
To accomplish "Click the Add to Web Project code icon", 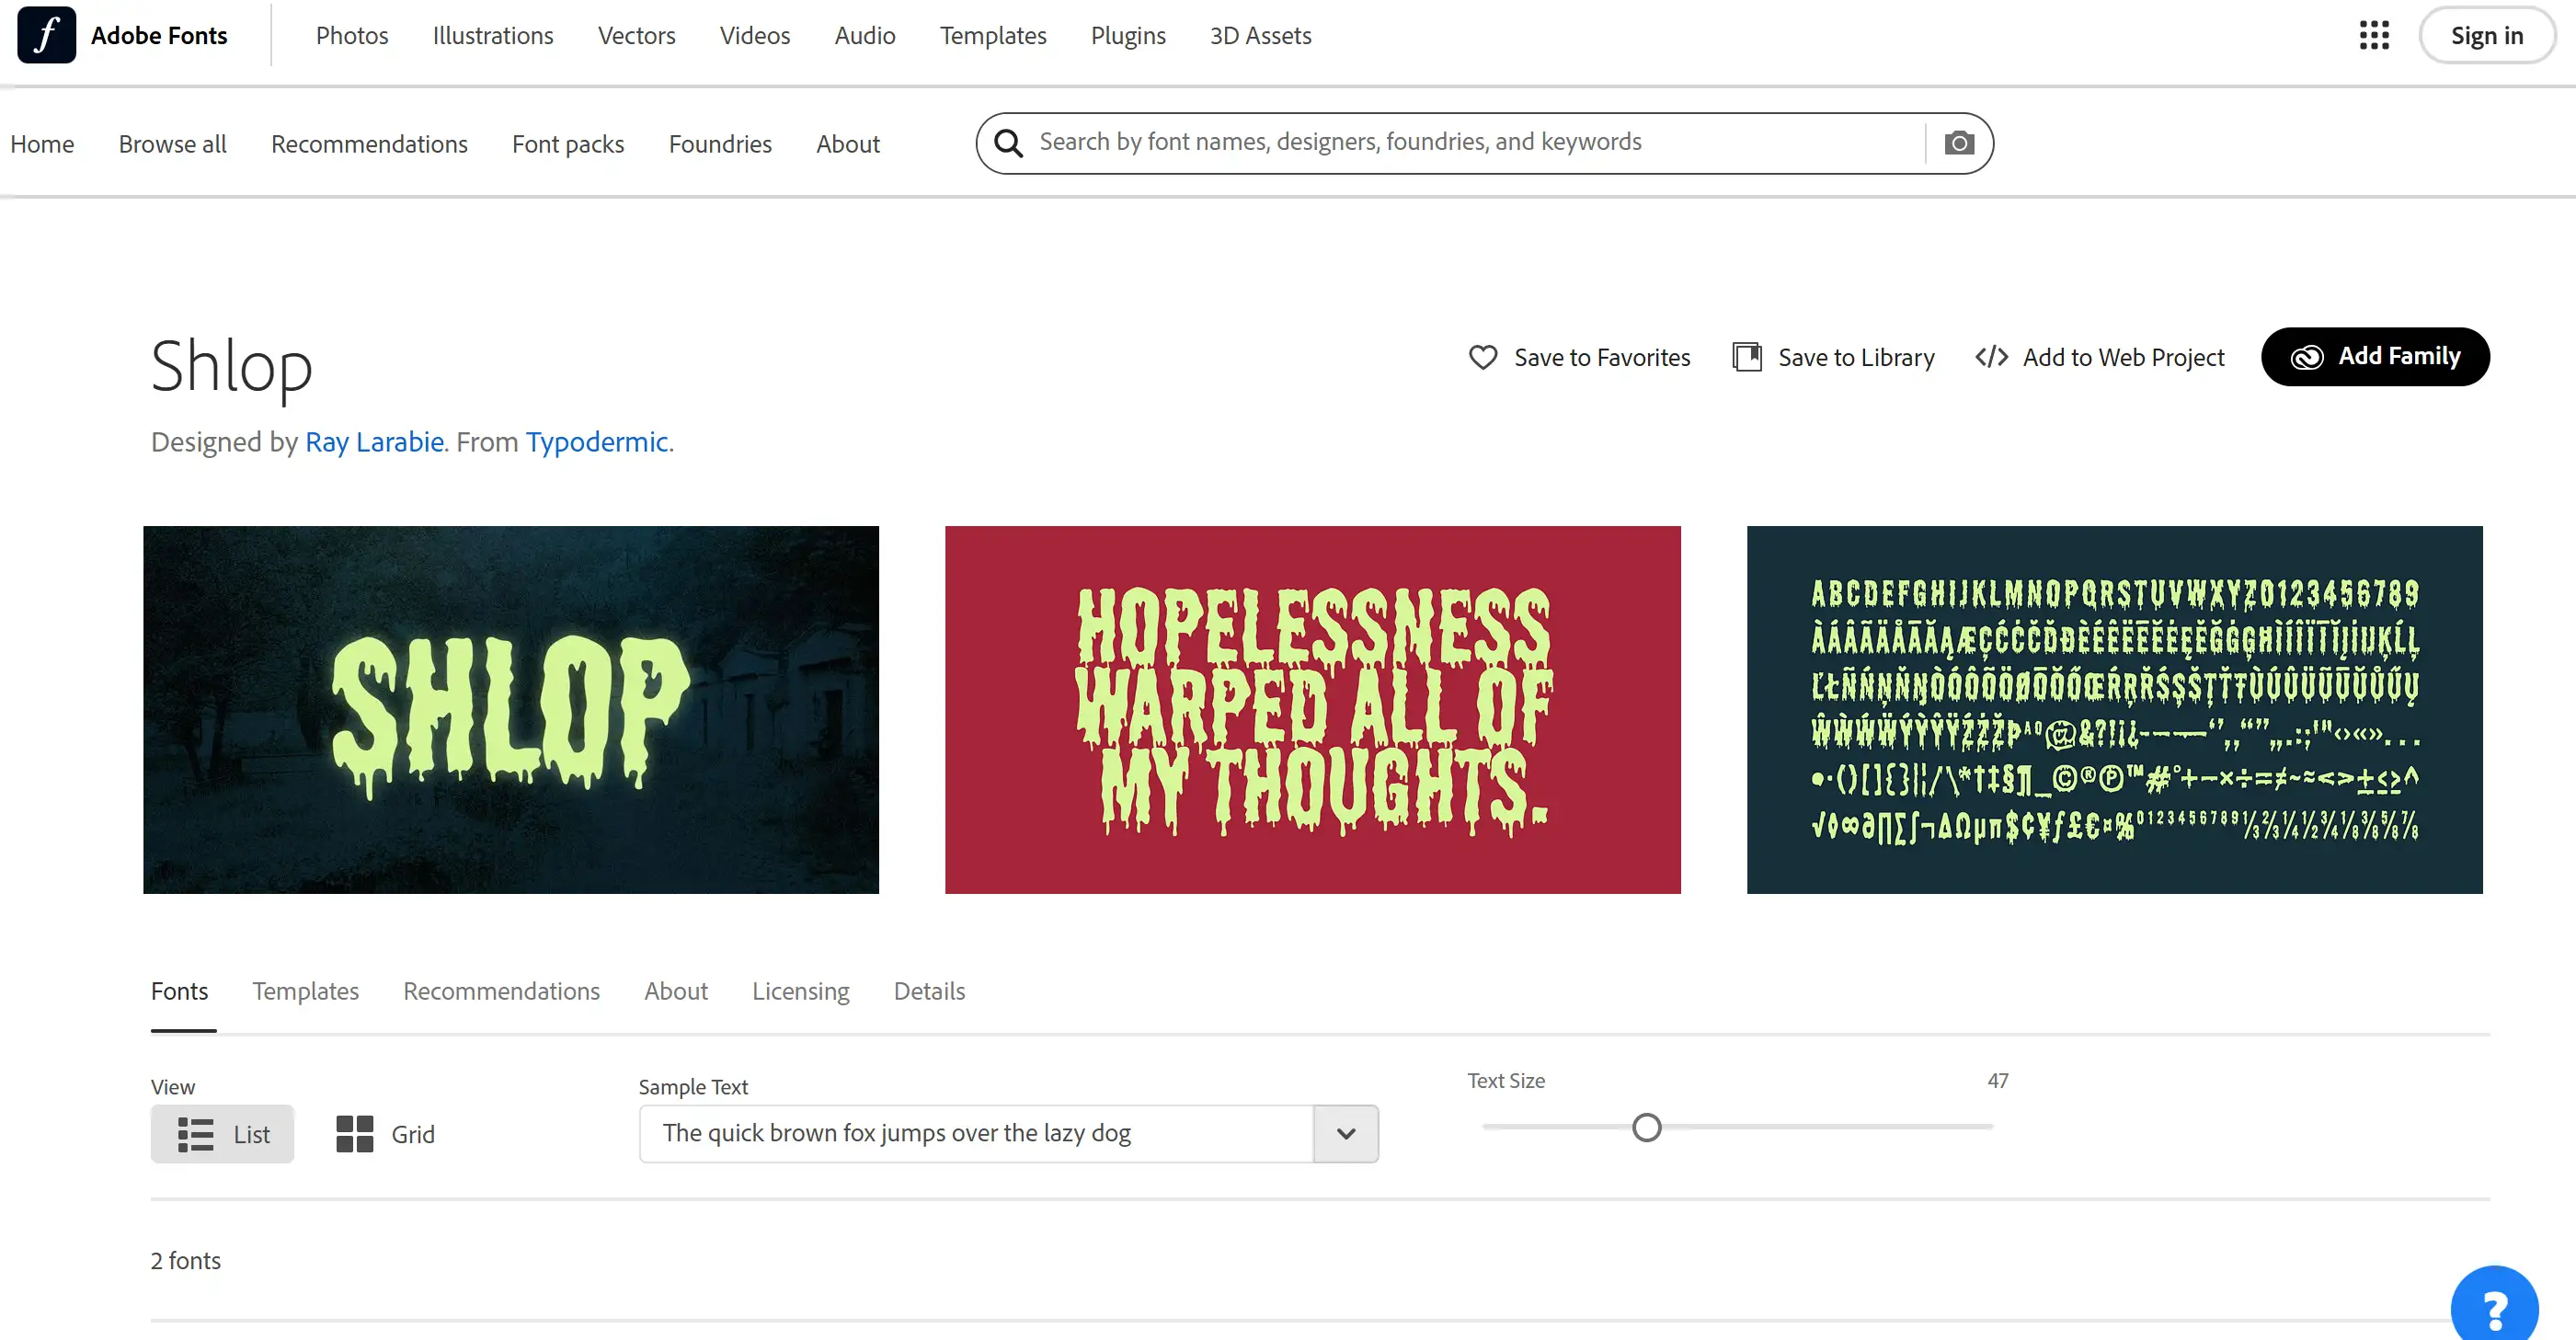I will coord(1991,357).
